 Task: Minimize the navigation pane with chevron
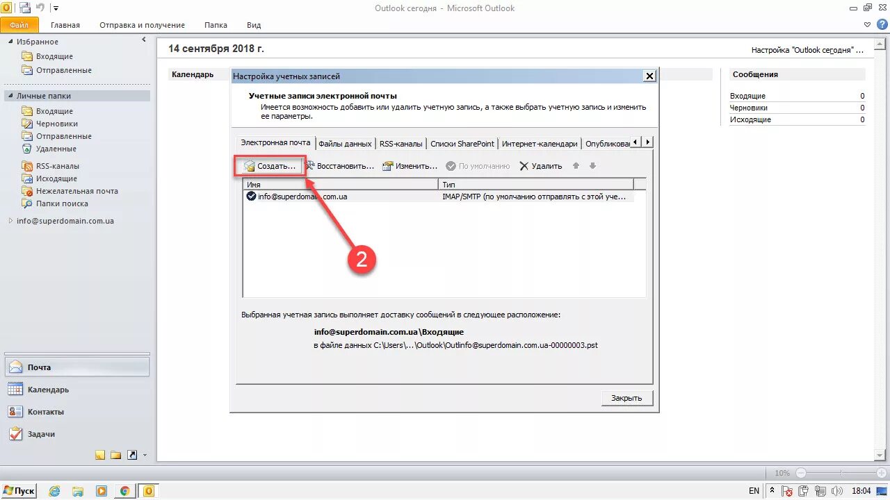[144, 40]
